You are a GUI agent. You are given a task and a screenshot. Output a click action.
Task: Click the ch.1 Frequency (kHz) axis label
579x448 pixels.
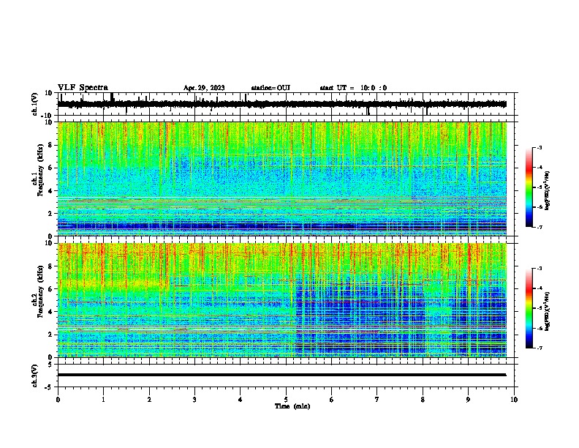pyautogui.click(x=37, y=179)
